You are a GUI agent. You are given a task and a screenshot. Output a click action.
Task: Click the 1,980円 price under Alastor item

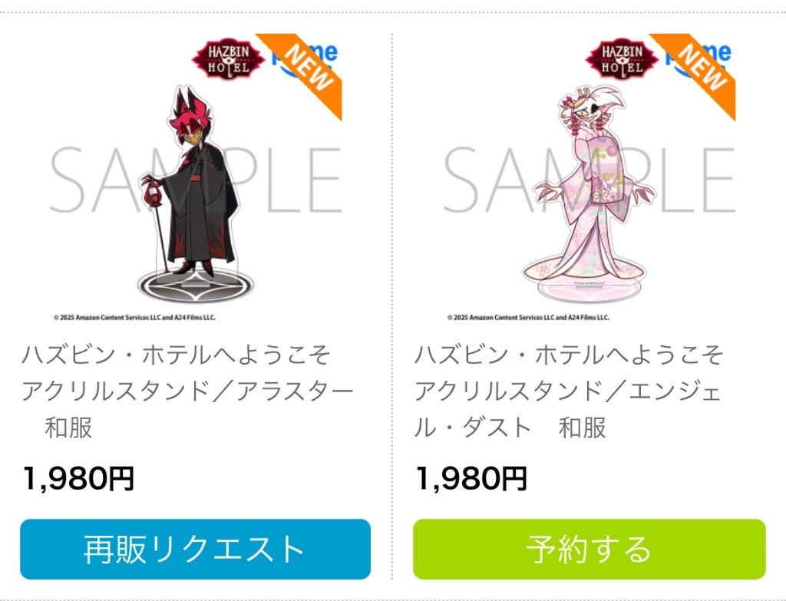click(78, 478)
